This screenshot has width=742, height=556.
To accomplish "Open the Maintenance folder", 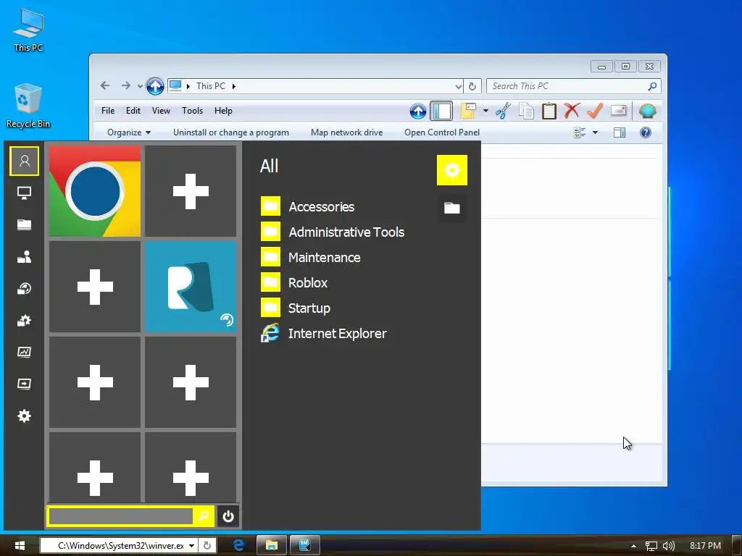I will coord(311,258).
